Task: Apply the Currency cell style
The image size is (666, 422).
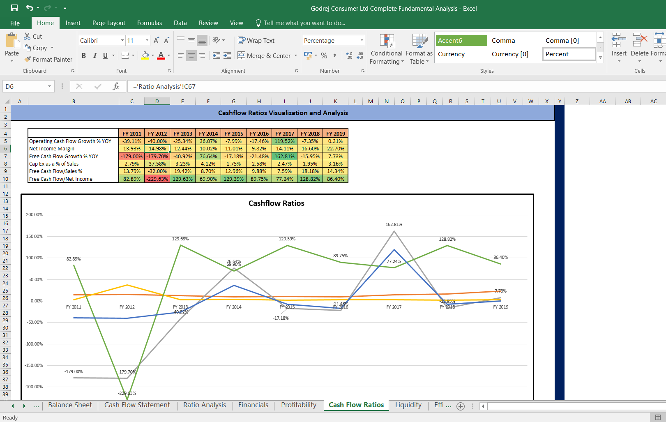Action: click(x=461, y=54)
